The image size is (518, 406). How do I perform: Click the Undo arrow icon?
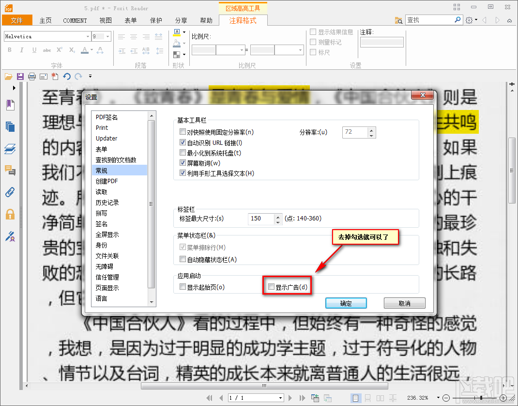[x=67, y=76]
